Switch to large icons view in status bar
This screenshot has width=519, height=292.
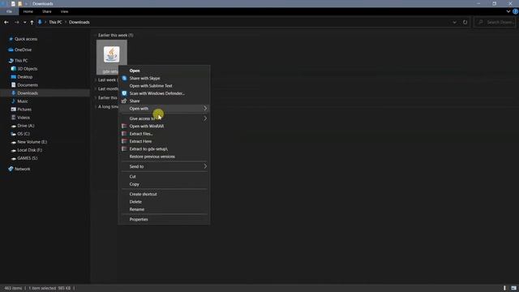(513, 289)
